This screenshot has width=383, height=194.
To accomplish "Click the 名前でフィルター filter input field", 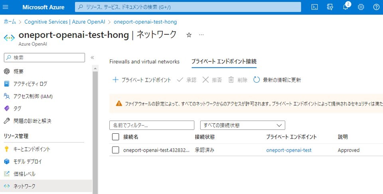I will (152, 125).
